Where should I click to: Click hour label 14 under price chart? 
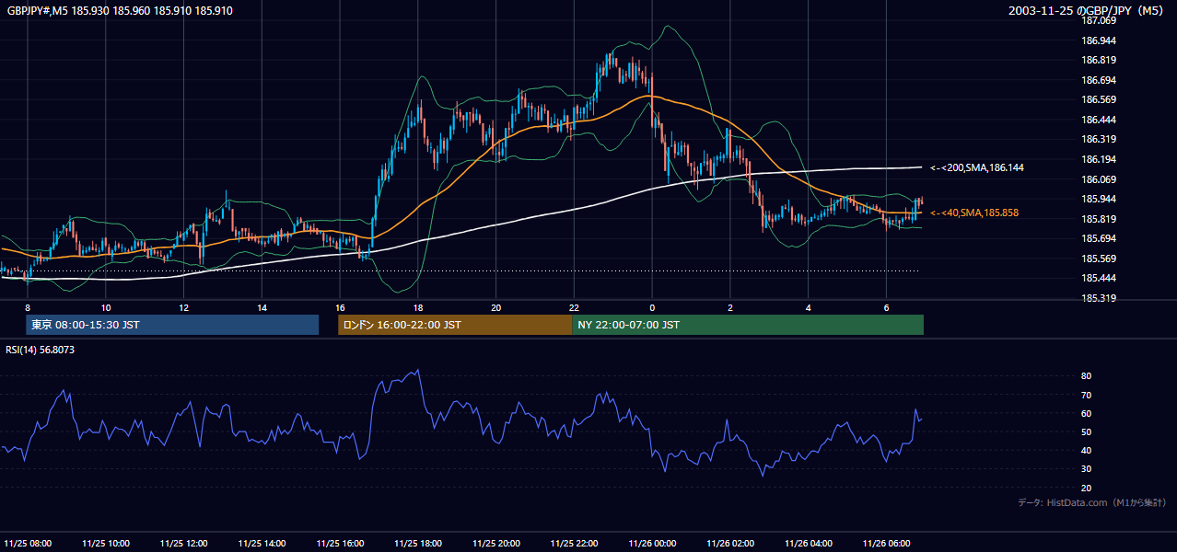click(x=262, y=307)
